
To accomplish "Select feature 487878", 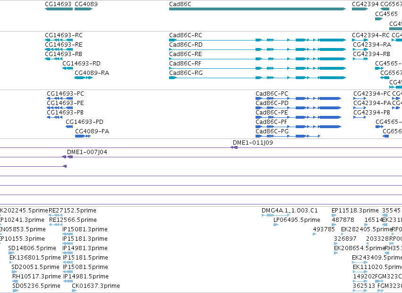I will pos(343,220).
